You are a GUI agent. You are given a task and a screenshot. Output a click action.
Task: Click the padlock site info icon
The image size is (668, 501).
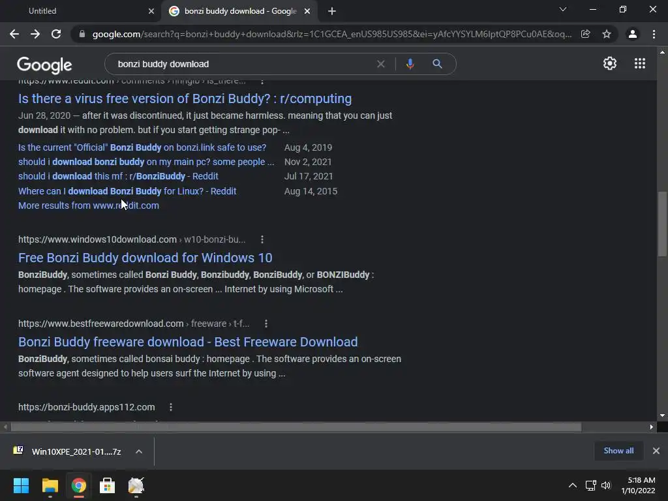coord(82,34)
